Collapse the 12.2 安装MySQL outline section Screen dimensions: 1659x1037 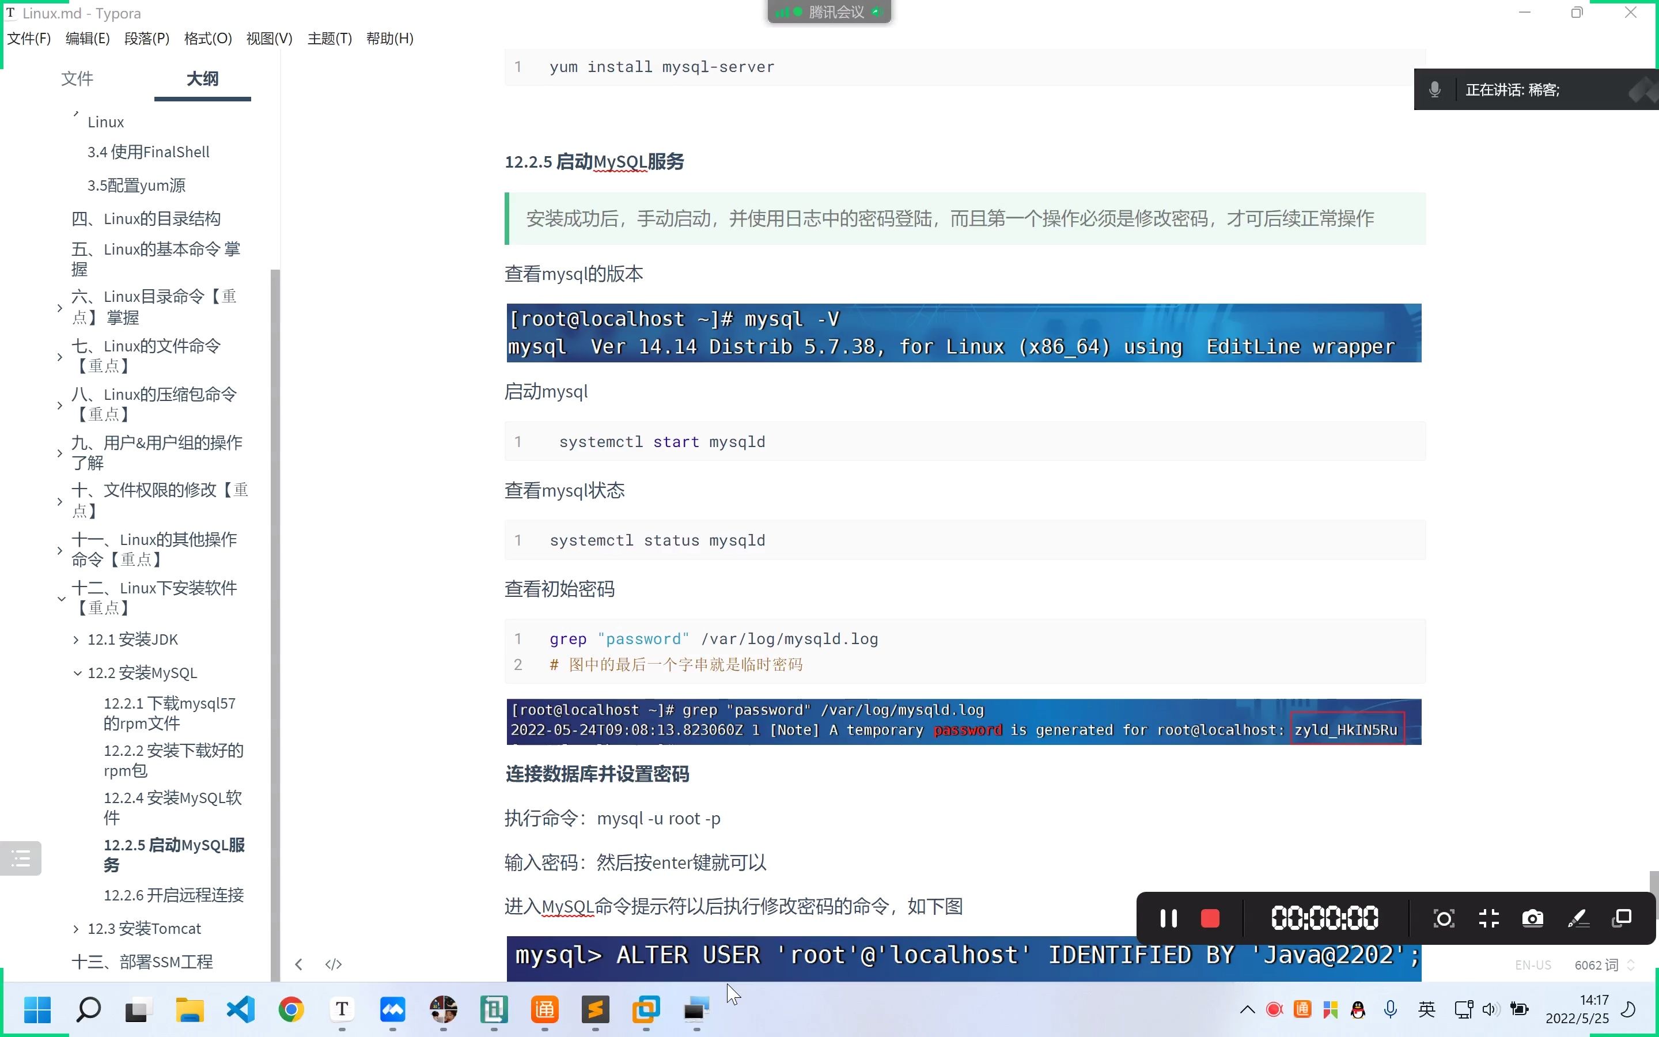coord(77,673)
